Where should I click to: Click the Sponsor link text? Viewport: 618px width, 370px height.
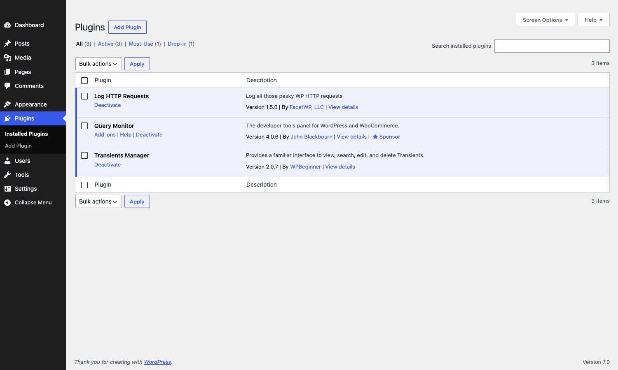390,136
